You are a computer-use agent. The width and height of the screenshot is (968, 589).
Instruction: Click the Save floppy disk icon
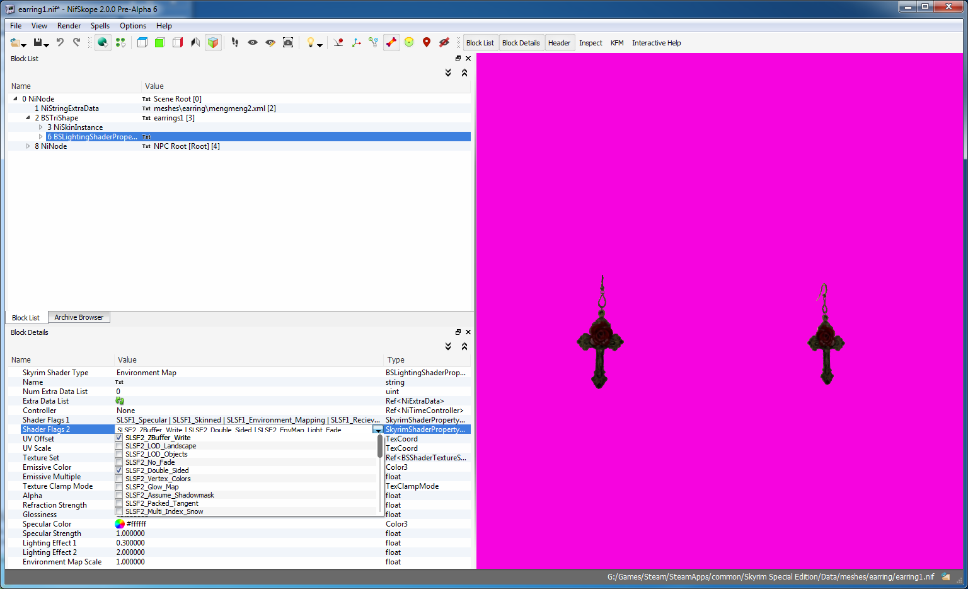point(38,42)
